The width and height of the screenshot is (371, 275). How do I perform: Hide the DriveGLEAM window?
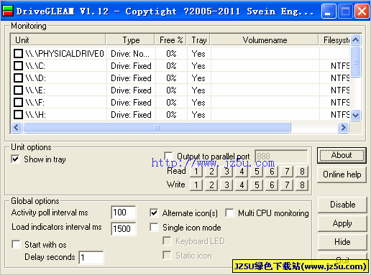click(x=342, y=242)
